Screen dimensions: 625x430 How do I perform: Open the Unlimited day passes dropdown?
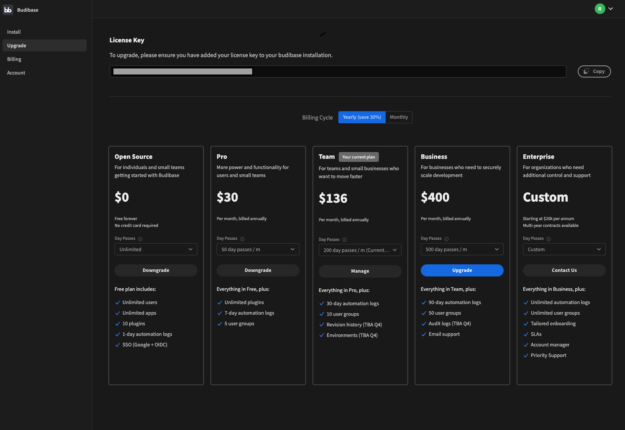tap(156, 249)
